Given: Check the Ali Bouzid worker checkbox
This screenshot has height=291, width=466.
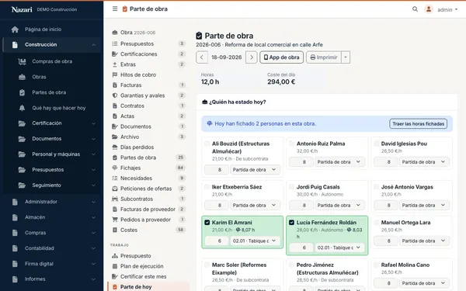Looking at the screenshot, I should coord(207,144).
